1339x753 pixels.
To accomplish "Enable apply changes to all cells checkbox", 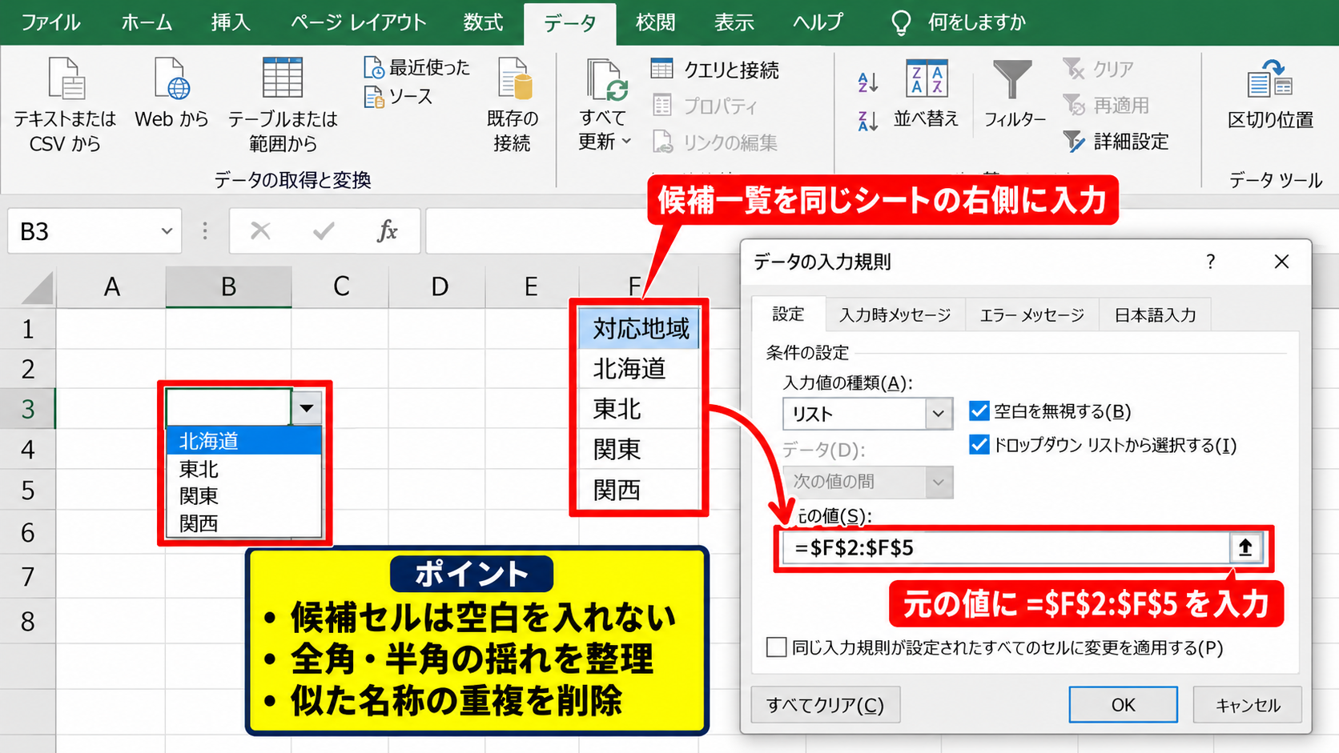I will click(x=776, y=647).
